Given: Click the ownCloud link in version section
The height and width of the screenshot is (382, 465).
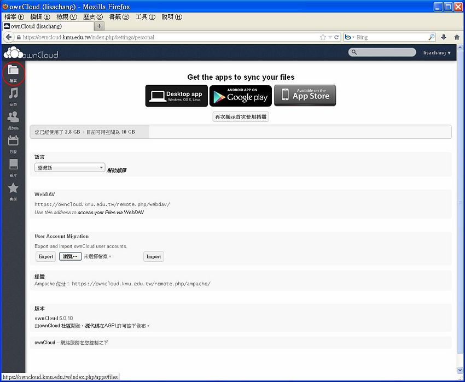Looking at the screenshot, I should click(x=50, y=326).
